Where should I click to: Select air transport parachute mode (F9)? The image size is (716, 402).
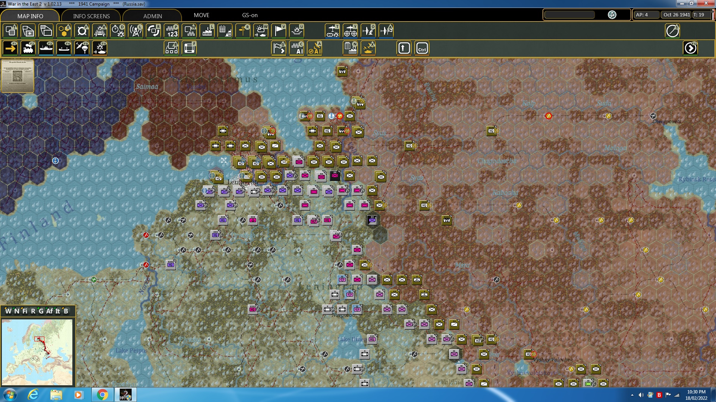click(x=82, y=48)
